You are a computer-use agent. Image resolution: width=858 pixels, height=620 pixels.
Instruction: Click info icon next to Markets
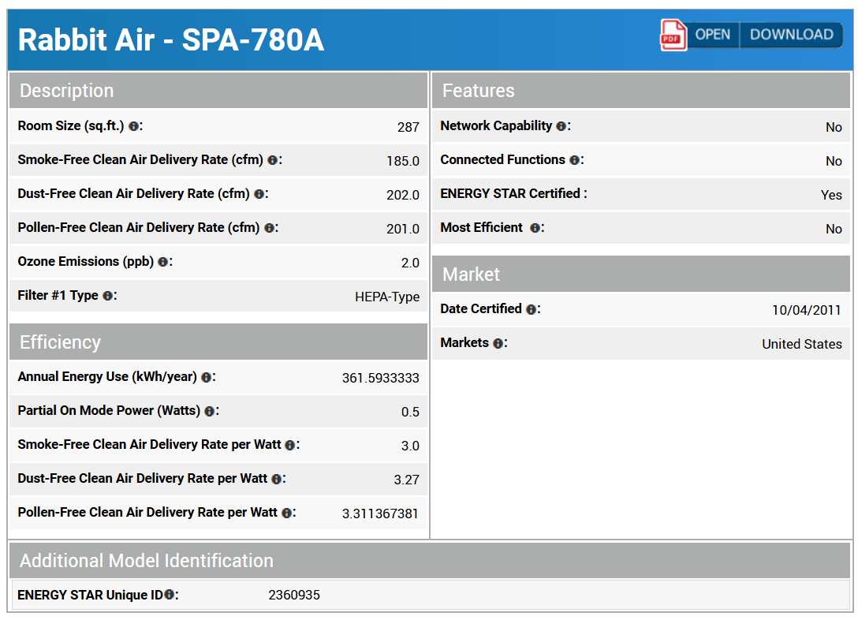498,343
